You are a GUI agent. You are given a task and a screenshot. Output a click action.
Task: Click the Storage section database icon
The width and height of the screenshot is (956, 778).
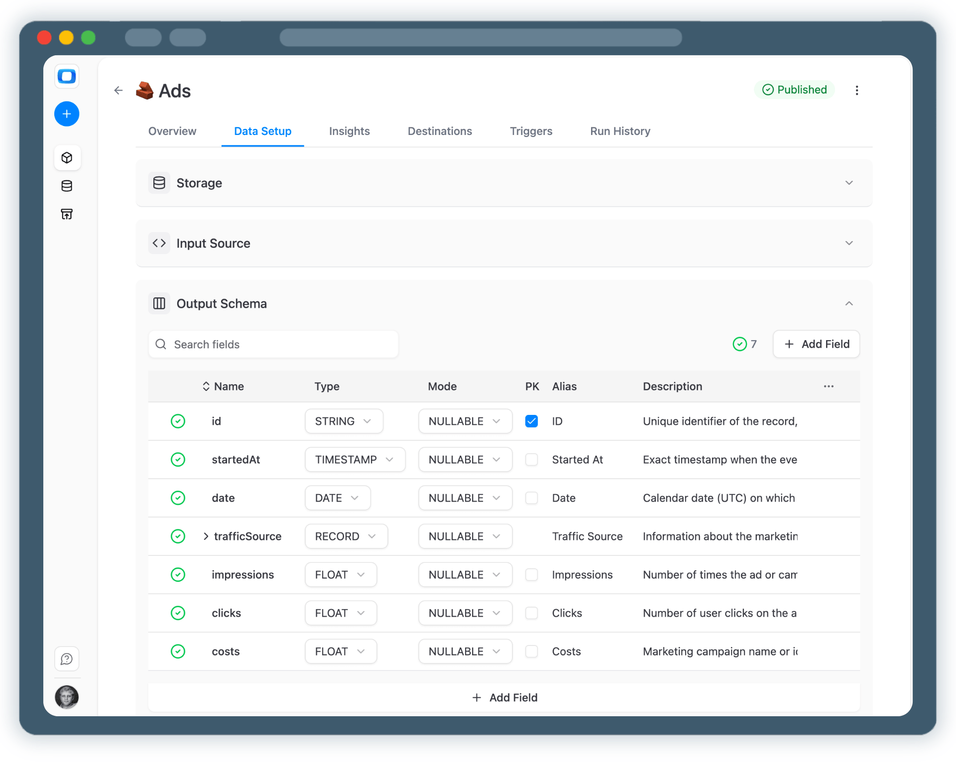coord(159,183)
